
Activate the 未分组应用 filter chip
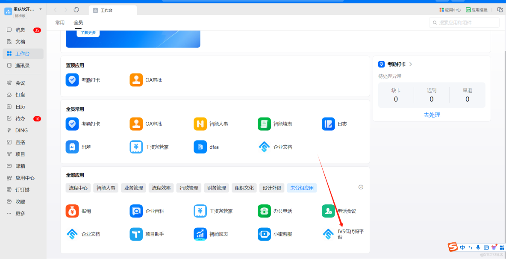302,188
